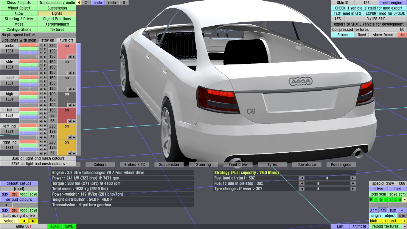This screenshot has width=407, height=229.
Task: Click left arrow for Tyre change wear
Action: click(x=302, y=189)
